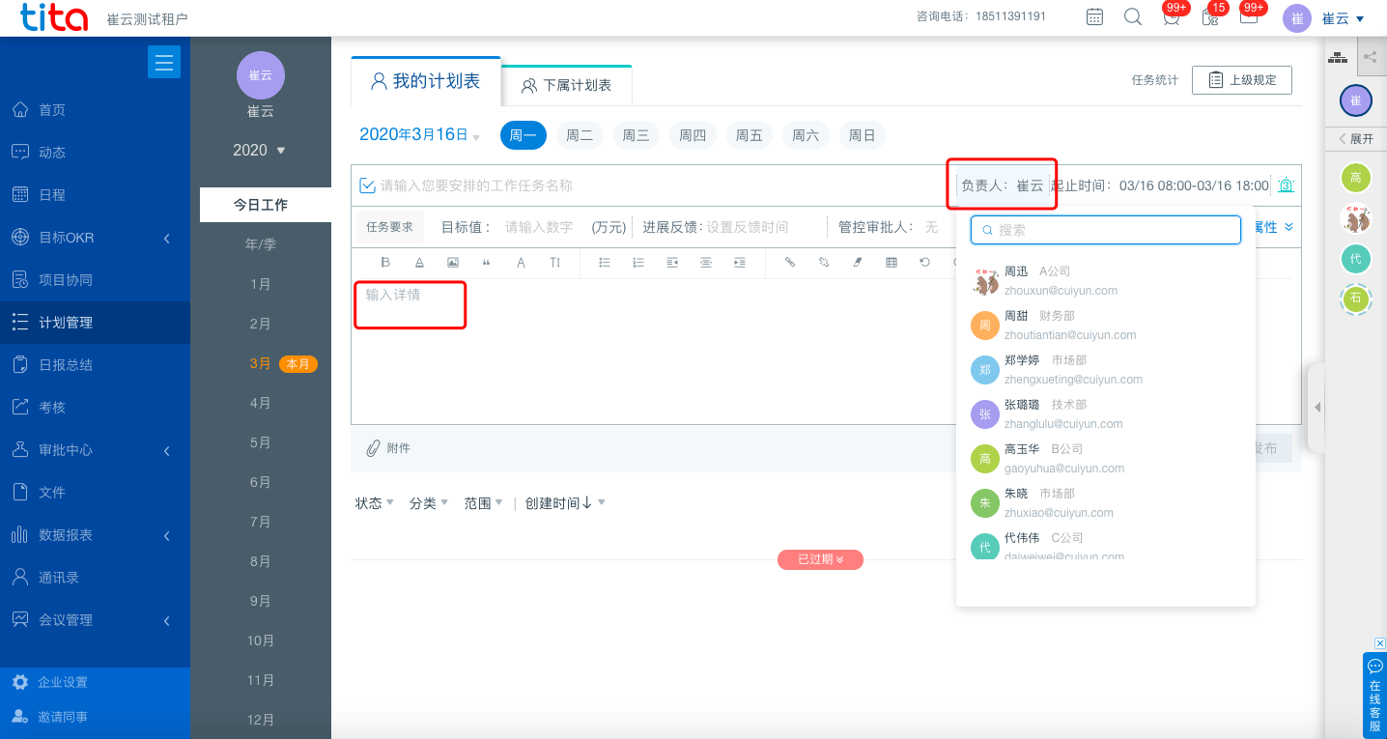Select 周迅 from assignee list
The width and height of the screenshot is (1387, 739).
coord(1106,281)
